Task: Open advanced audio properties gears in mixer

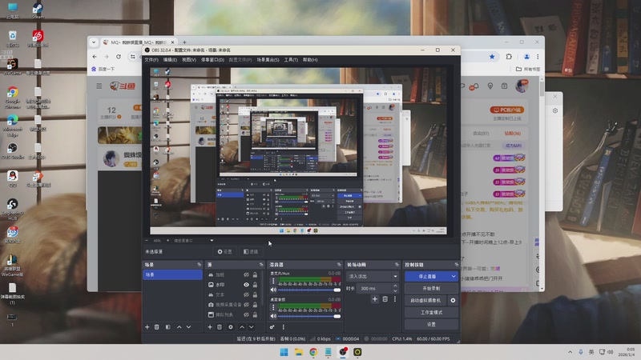Action: point(272,327)
